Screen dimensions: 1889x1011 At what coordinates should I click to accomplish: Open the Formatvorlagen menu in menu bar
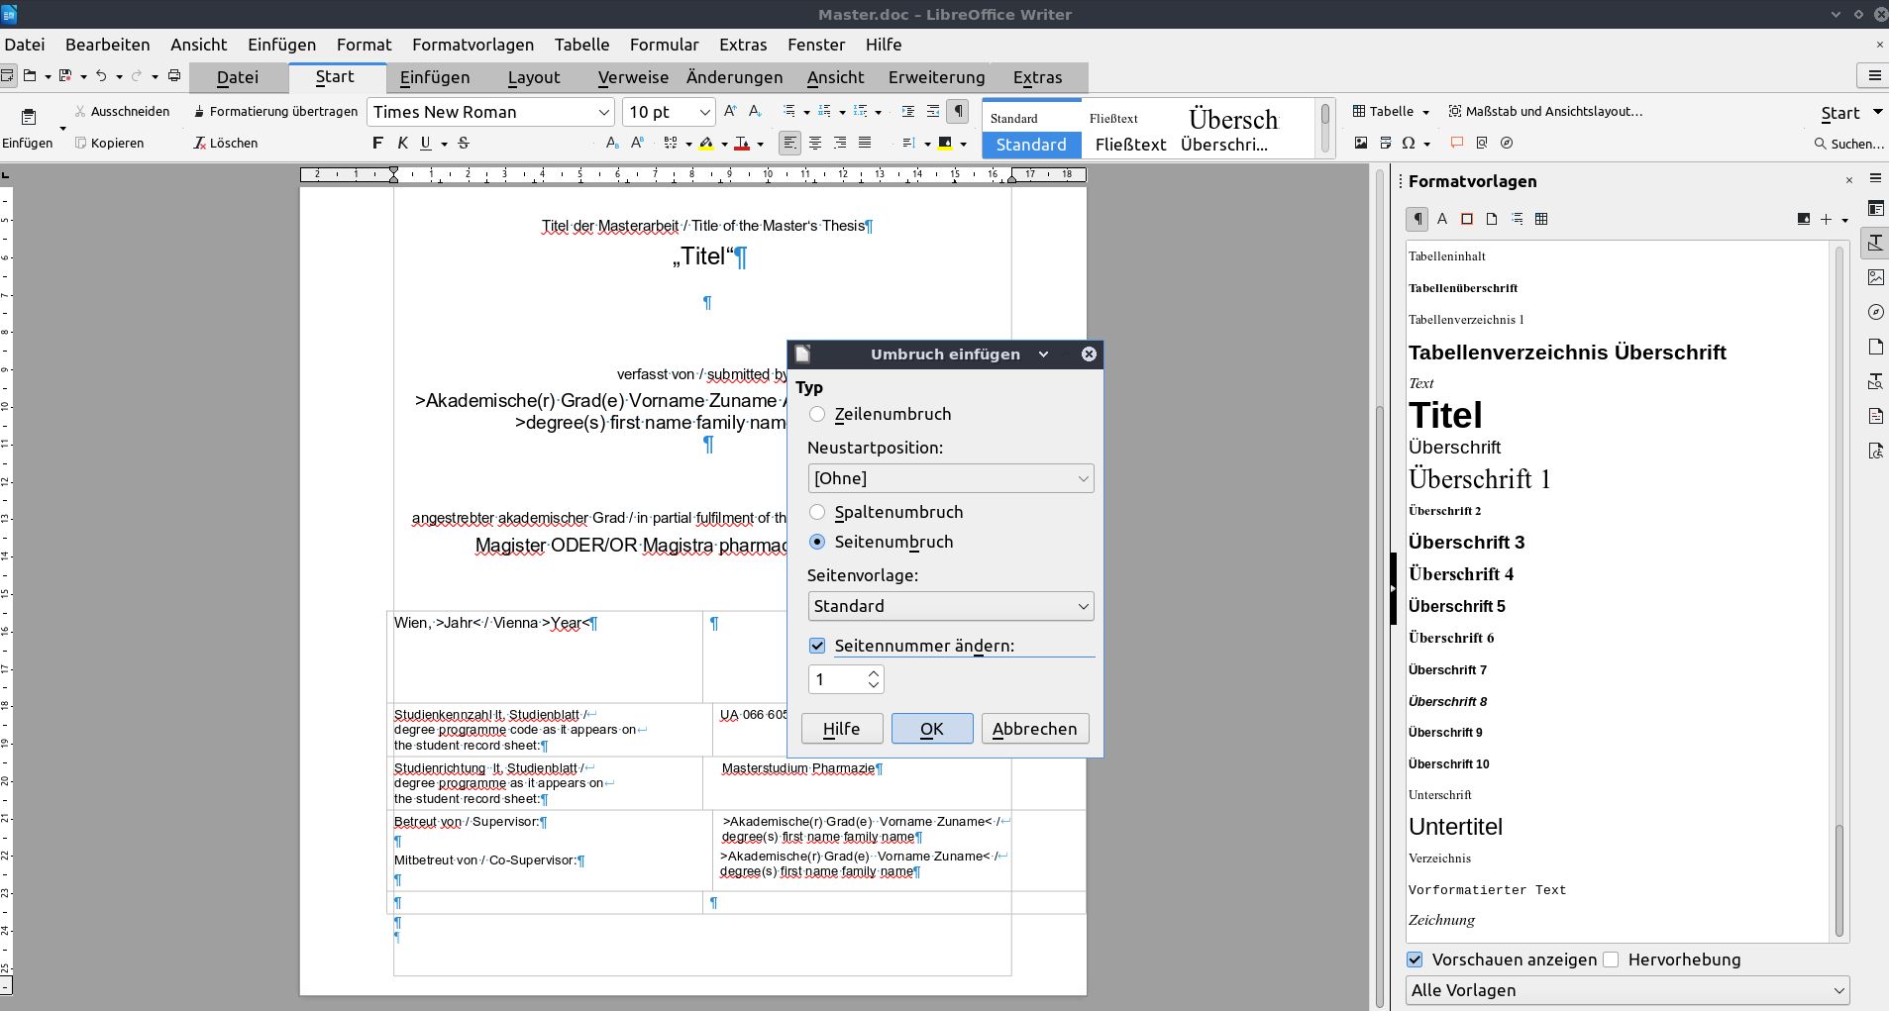click(x=472, y=45)
